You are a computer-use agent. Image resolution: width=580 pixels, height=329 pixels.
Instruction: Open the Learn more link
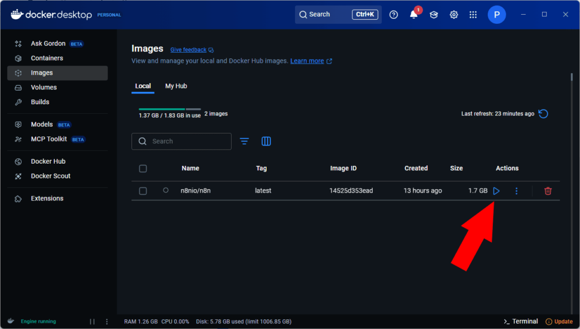click(307, 61)
